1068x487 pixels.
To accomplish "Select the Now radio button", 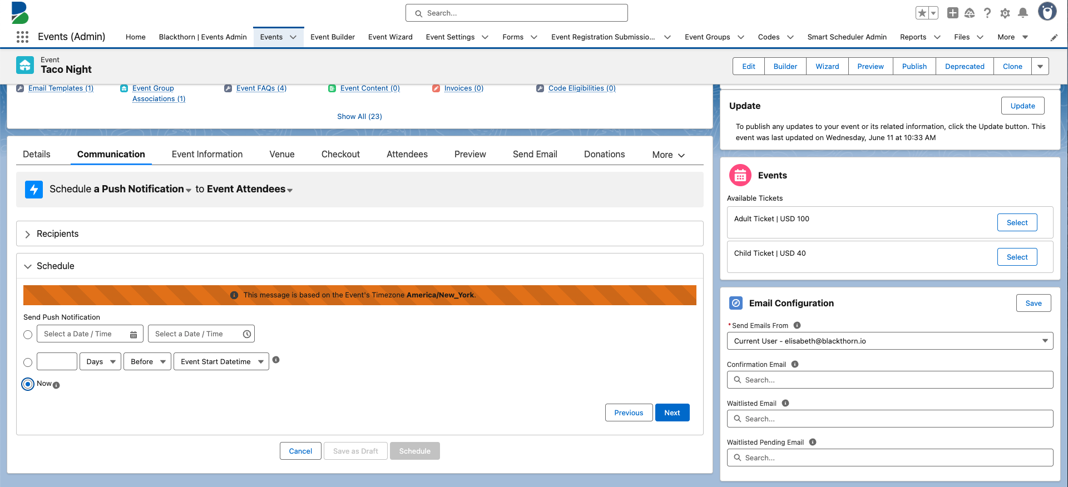I will [28, 384].
